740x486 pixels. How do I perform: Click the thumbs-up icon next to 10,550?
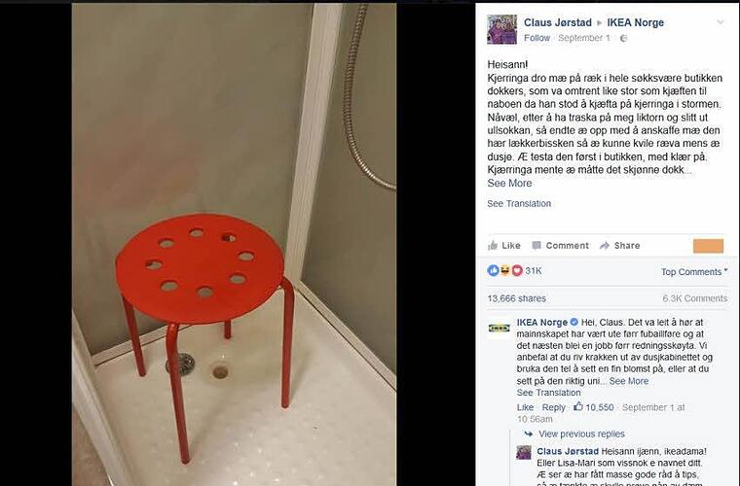click(x=578, y=406)
